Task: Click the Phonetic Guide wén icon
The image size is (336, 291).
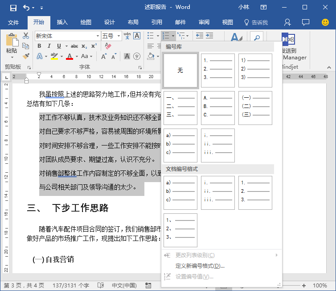Action: pos(127,36)
